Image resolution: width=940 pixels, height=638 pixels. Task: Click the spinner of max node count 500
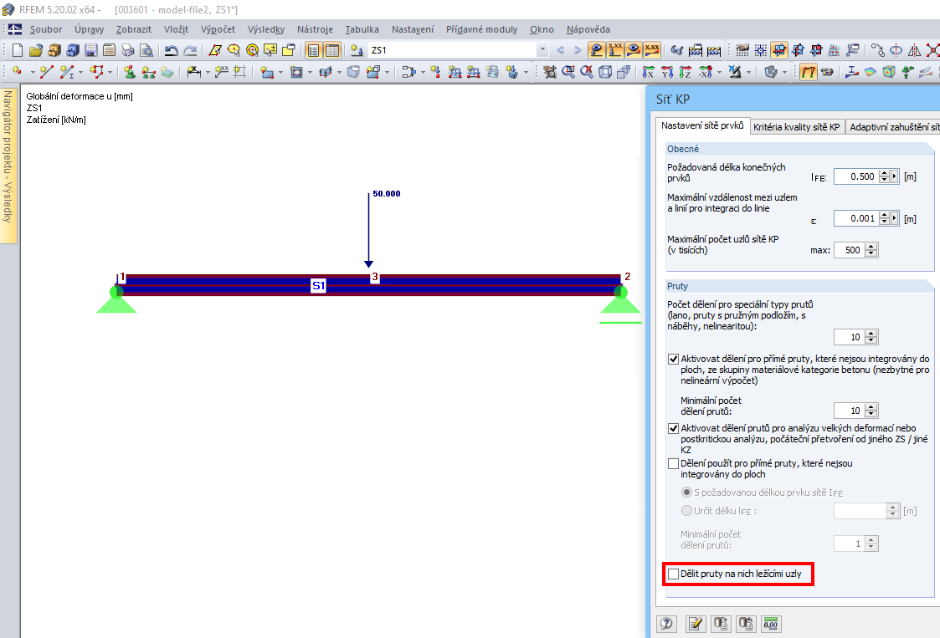pyautogui.click(x=871, y=250)
